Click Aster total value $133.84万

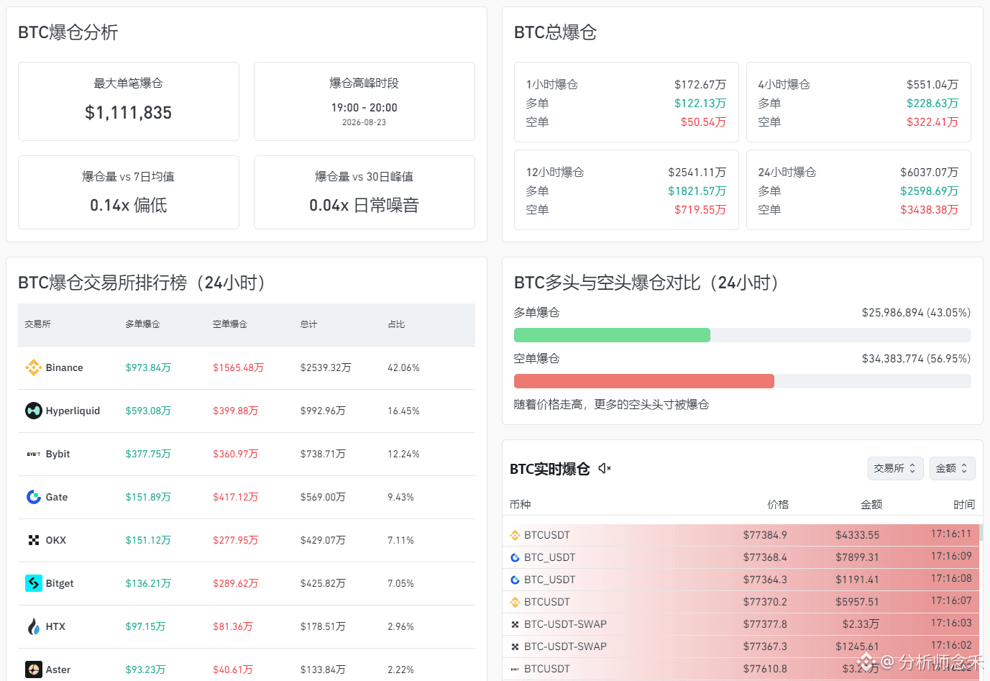point(323,669)
